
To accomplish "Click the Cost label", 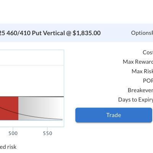I will click(x=148, y=52).
